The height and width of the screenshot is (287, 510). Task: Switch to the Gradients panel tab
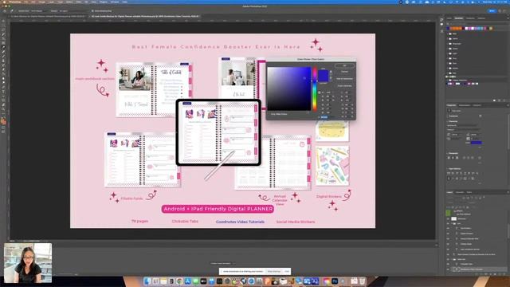[470, 18]
